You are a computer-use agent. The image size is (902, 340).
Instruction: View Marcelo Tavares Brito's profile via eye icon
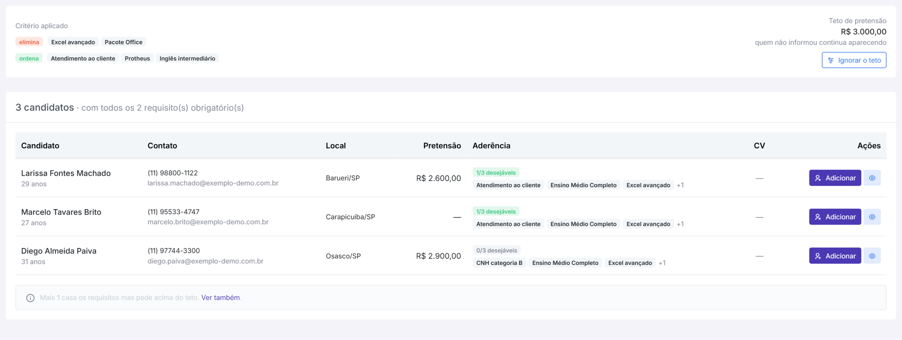coord(872,217)
